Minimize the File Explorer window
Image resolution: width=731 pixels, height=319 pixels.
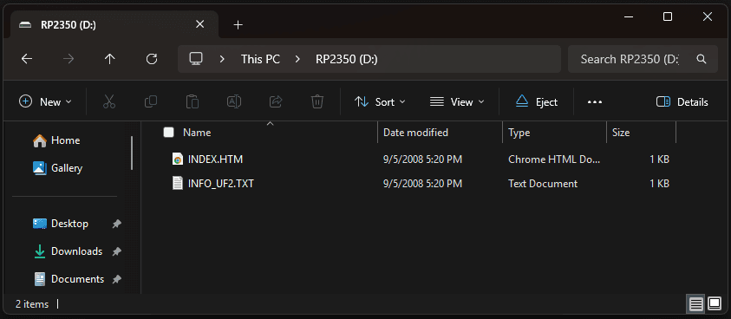tap(628, 16)
